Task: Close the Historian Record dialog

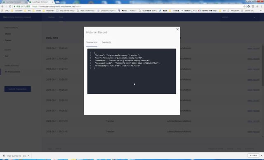Action: point(177,29)
